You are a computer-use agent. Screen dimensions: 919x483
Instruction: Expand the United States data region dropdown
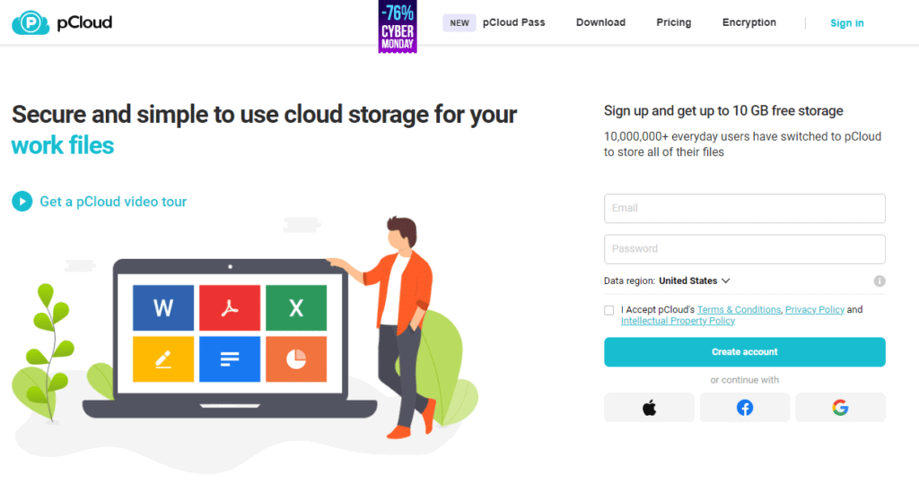pyautogui.click(x=695, y=280)
